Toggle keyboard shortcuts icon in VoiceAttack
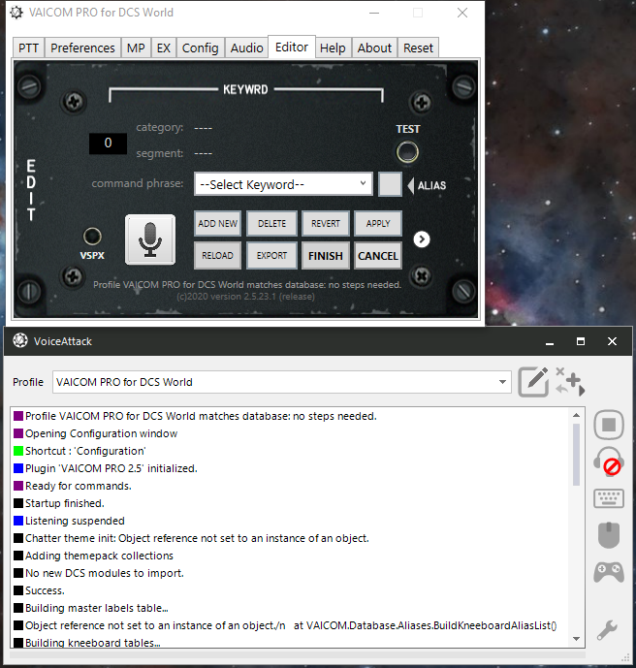Viewport: 636px width, 668px height. pyautogui.click(x=609, y=498)
